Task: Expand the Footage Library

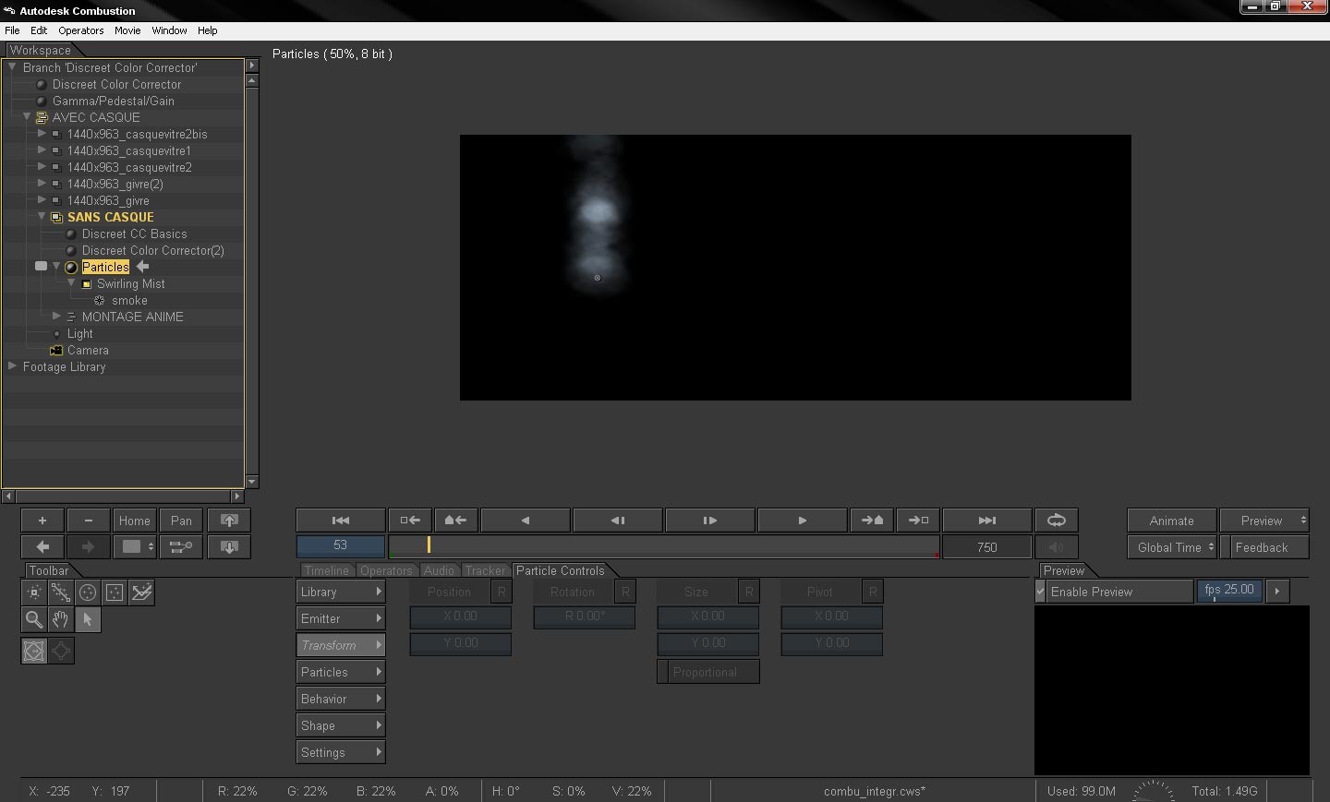Action: click(x=12, y=366)
